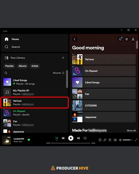Open Car playlist in library list
The width and height of the screenshot is (139, 174).
(x=34, y=123)
